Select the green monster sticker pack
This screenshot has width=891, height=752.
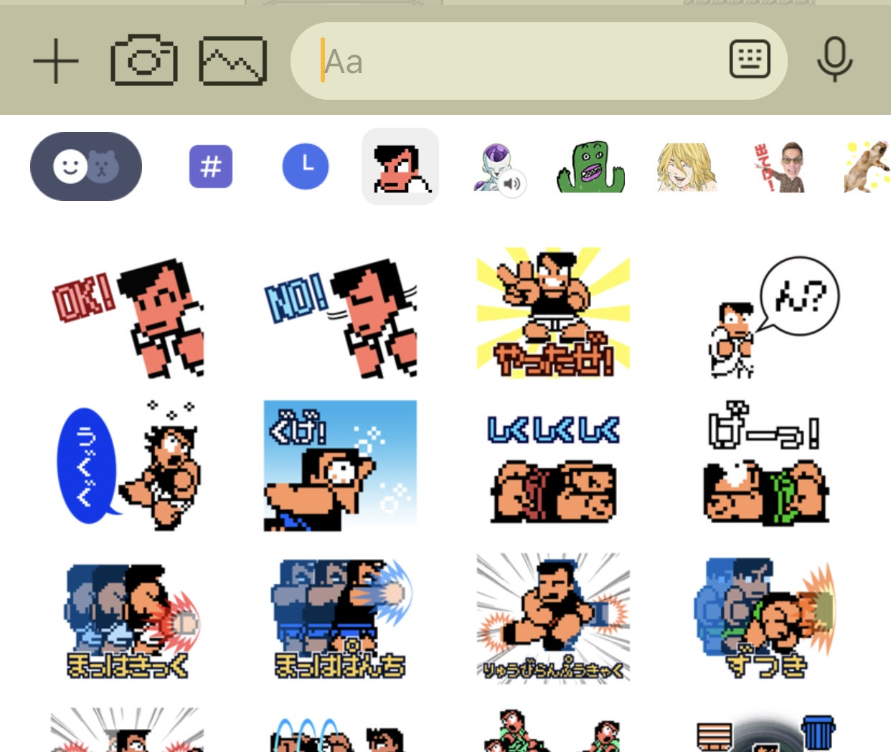pyautogui.click(x=591, y=168)
